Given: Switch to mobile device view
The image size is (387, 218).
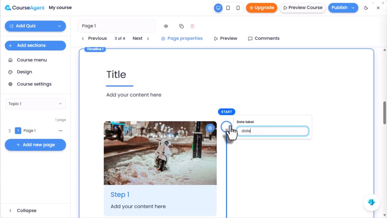Looking at the screenshot, I should (238, 8).
